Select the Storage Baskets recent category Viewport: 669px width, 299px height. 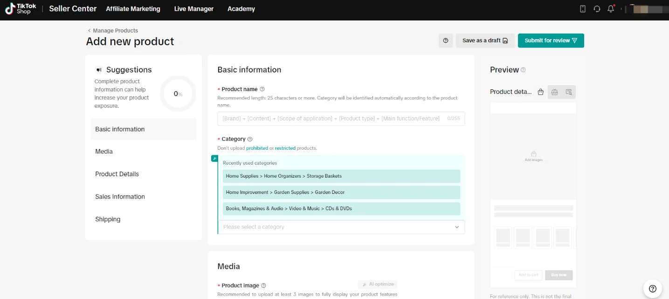click(x=341, y=176)
